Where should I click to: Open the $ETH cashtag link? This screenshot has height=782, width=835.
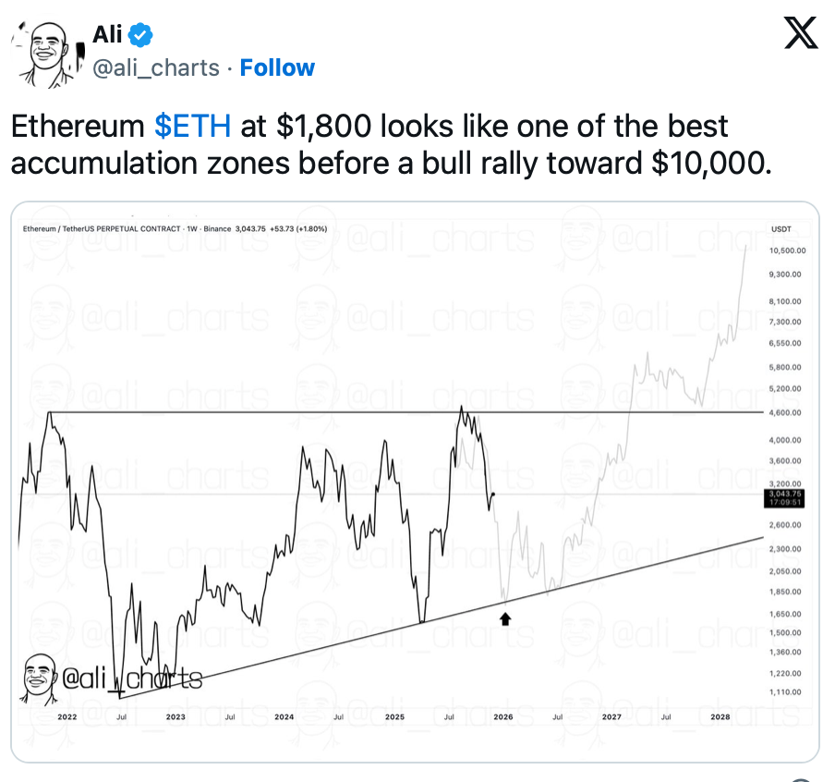pos(193,126)
